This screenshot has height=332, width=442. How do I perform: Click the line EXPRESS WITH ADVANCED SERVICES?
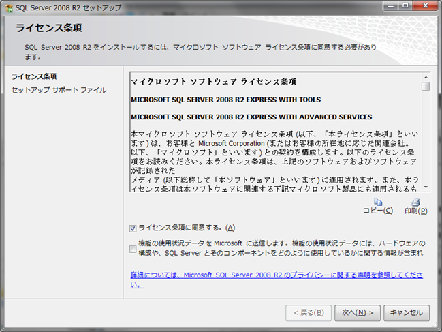tap(251, 117)
